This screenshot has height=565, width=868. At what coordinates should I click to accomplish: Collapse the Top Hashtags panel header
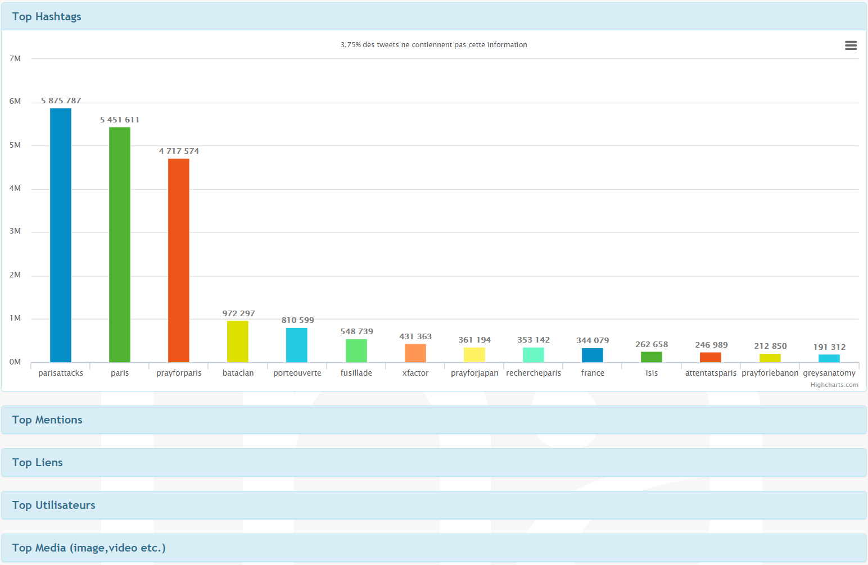[x=434, y=17]
